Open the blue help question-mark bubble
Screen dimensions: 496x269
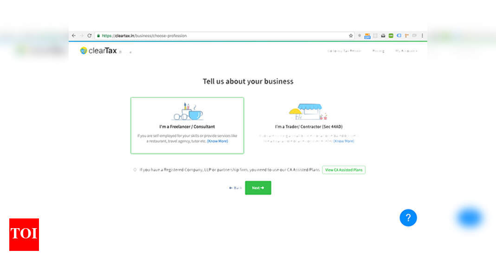click(408, 218)
